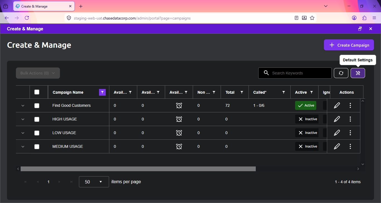Open a new browser tab
This screenshot has width=381, height=203.
pos(81,6)
